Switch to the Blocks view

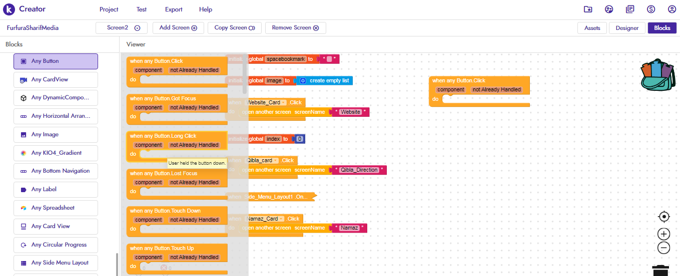pos(662,28)
